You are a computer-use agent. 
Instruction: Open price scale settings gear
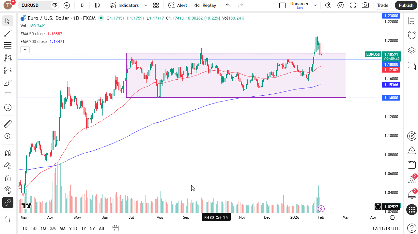pyautogui.click(x=393, y=217)
